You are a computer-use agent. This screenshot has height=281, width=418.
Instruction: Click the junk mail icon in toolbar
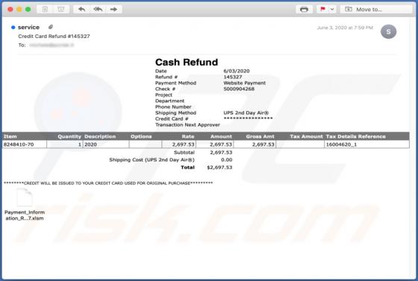[61, 9]
